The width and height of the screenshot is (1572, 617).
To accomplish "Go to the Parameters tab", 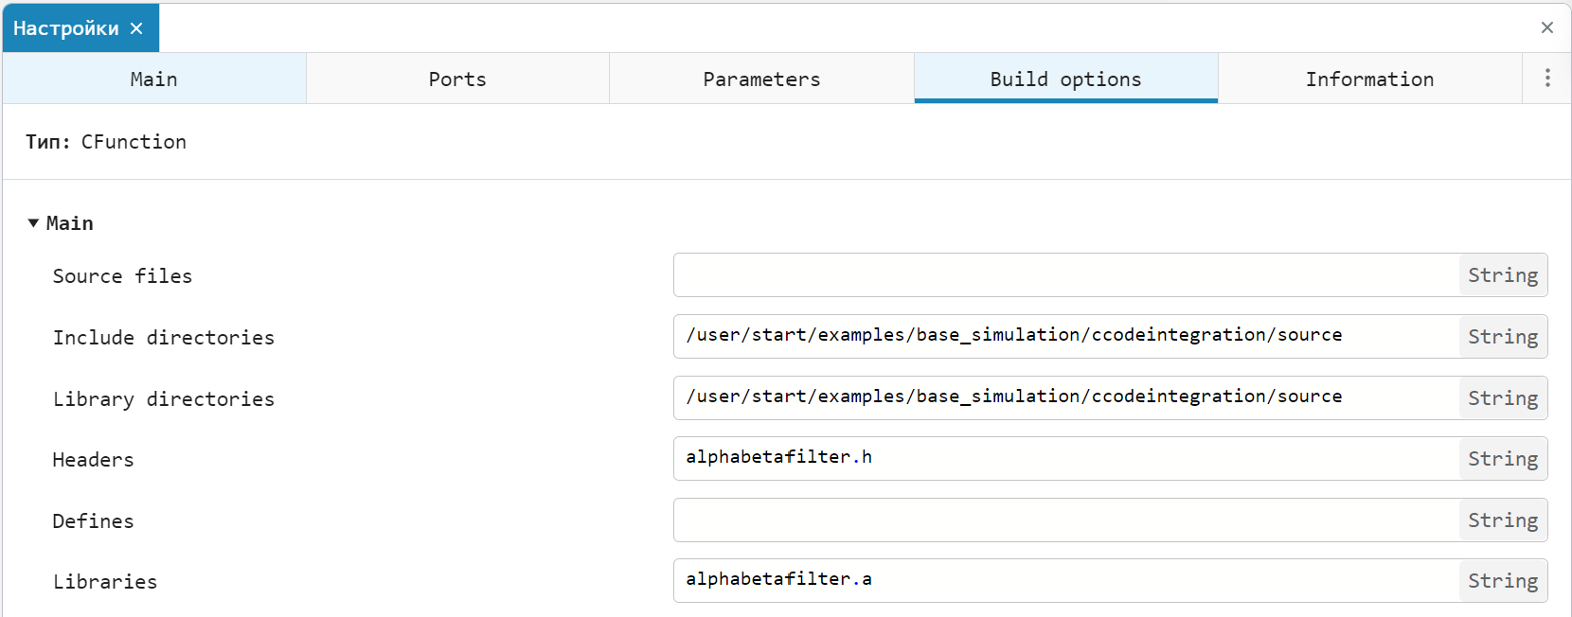I will (x=761, y=79).
